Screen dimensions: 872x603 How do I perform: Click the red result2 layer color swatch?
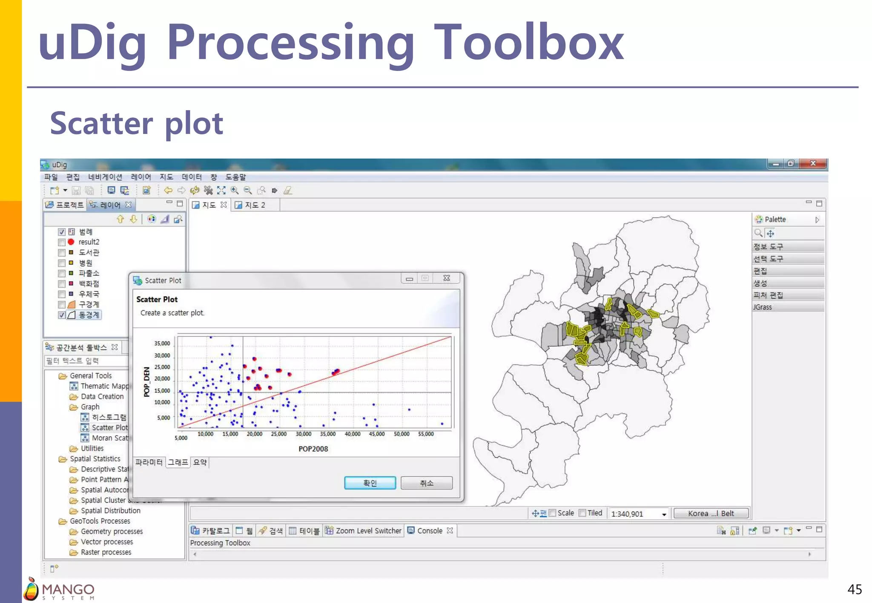pyautogui.click(x=71, y=242)
